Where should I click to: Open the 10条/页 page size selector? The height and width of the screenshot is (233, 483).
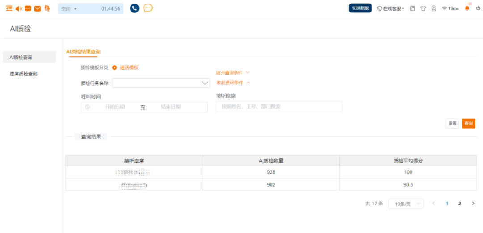tap(406, 204)
